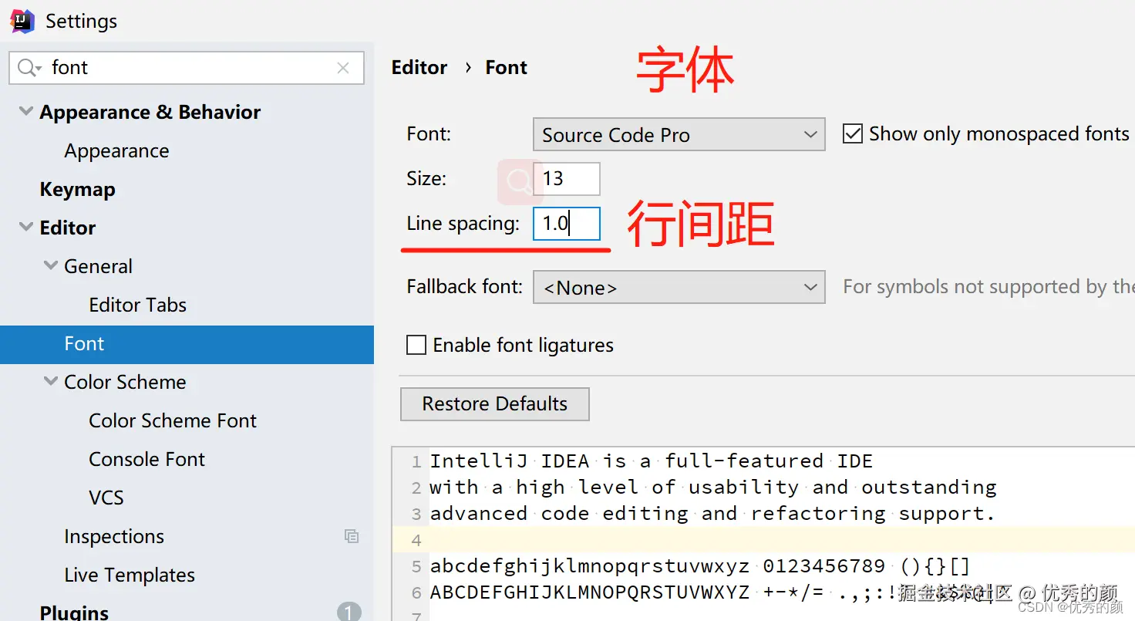Select Editor Tabs in settings tree
The height and width of the screenshot is (621, 1135).
[x=137, y=305]
